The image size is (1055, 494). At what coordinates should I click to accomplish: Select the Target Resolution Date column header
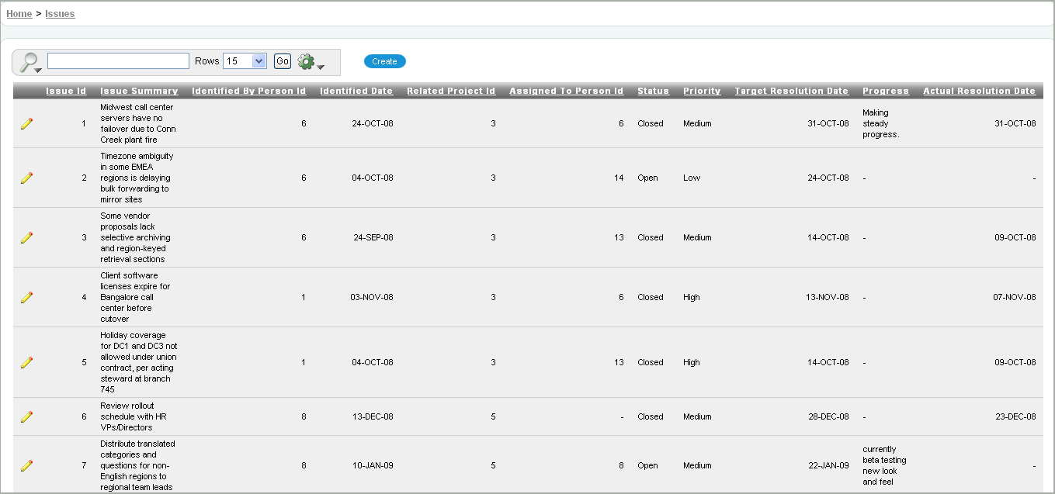(x=791, y=92)
